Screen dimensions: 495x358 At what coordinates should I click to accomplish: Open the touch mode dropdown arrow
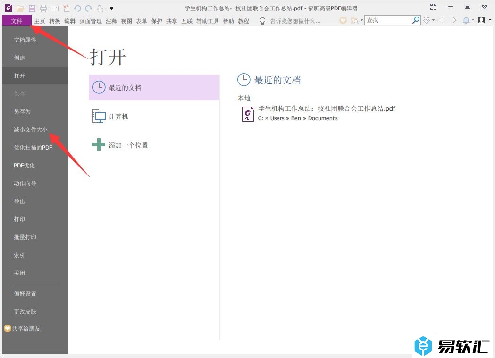pos(106,8)
